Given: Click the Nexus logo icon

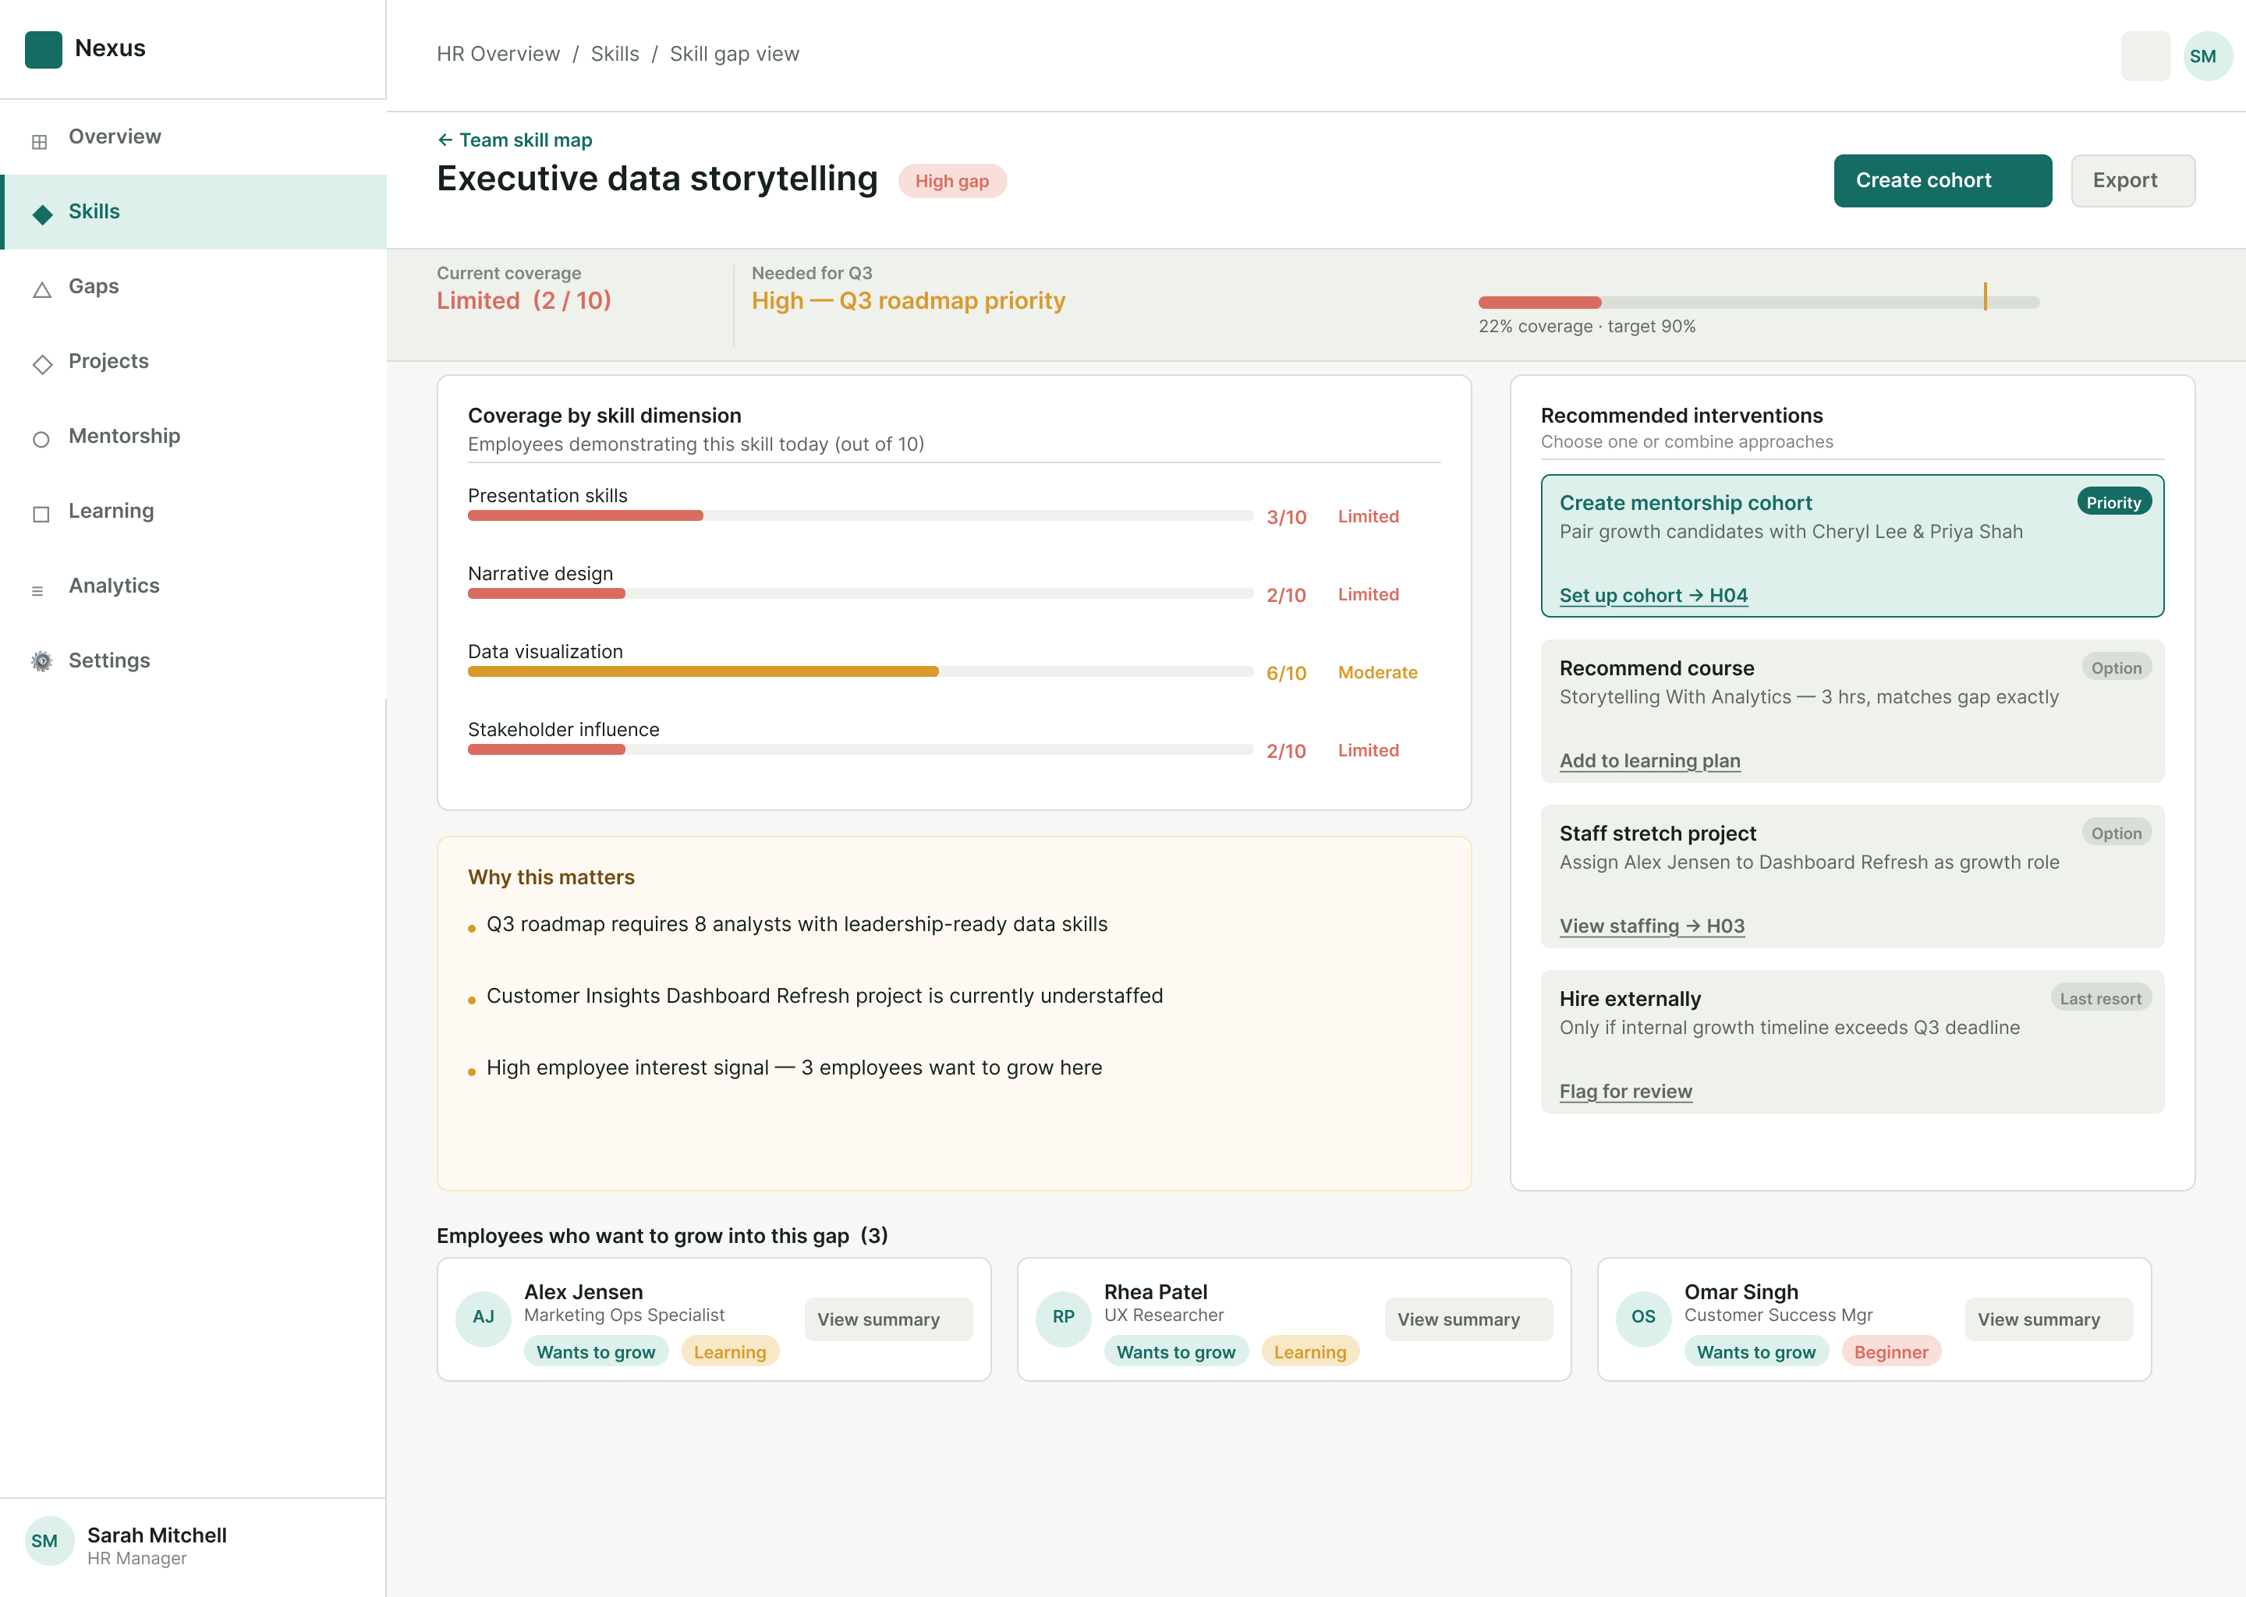Looking at the screenshot, I should coord(43,49).
